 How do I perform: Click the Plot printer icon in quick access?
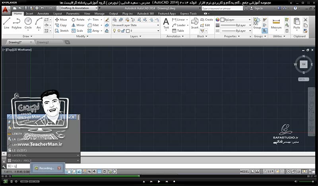click(x=37, y=8)
